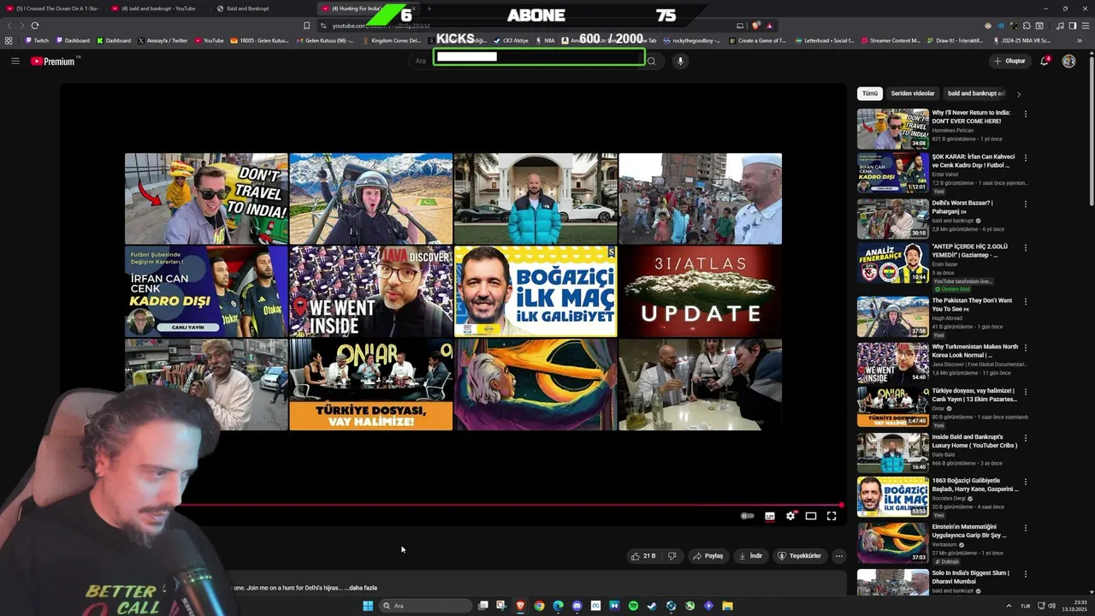Open the NBA bookmark
Viewport: 1095px width, 616px height.
pyautogui.click(x=545, y=40)
